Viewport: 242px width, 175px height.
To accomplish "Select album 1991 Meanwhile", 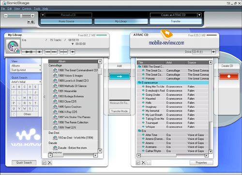I will [x=67, y=91].
